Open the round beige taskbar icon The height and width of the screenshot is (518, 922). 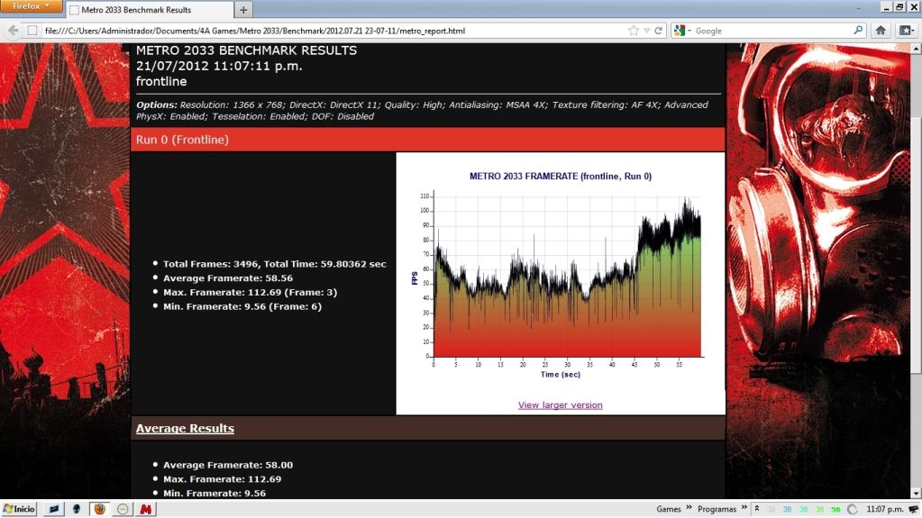pos(123,509)
